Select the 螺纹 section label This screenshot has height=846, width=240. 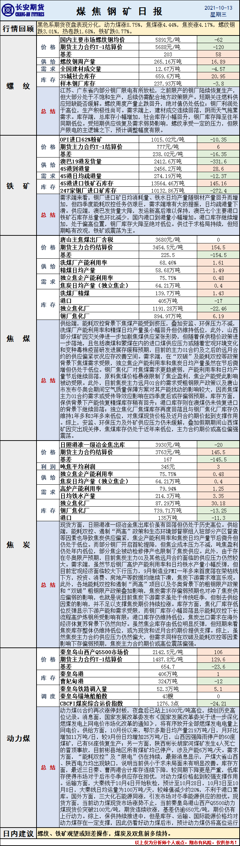(x=18, y=86)
